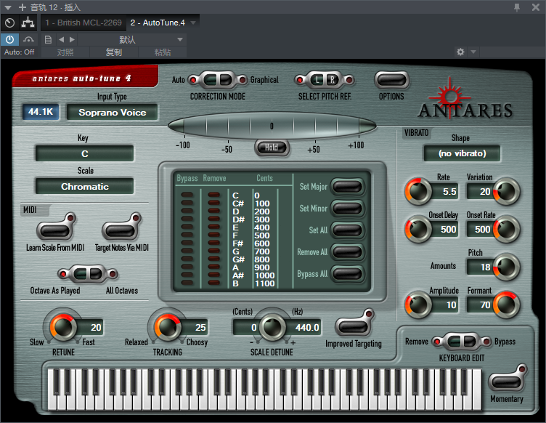Image resolution: width=546 pixels, height=423 pixels.
Task: Toggle Bypass LED for note C
Action: point(187,195)
